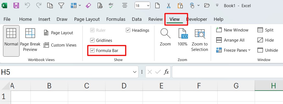The image size is (283, 104).
Task: Switch to Normal workbook view
Action: tap(11, 41)
